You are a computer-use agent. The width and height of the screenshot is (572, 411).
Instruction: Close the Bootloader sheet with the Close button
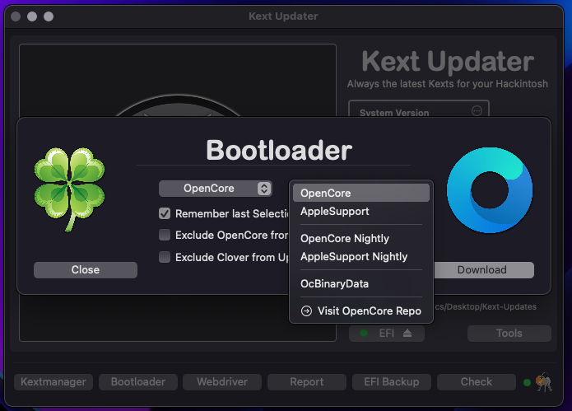point(86,269)
